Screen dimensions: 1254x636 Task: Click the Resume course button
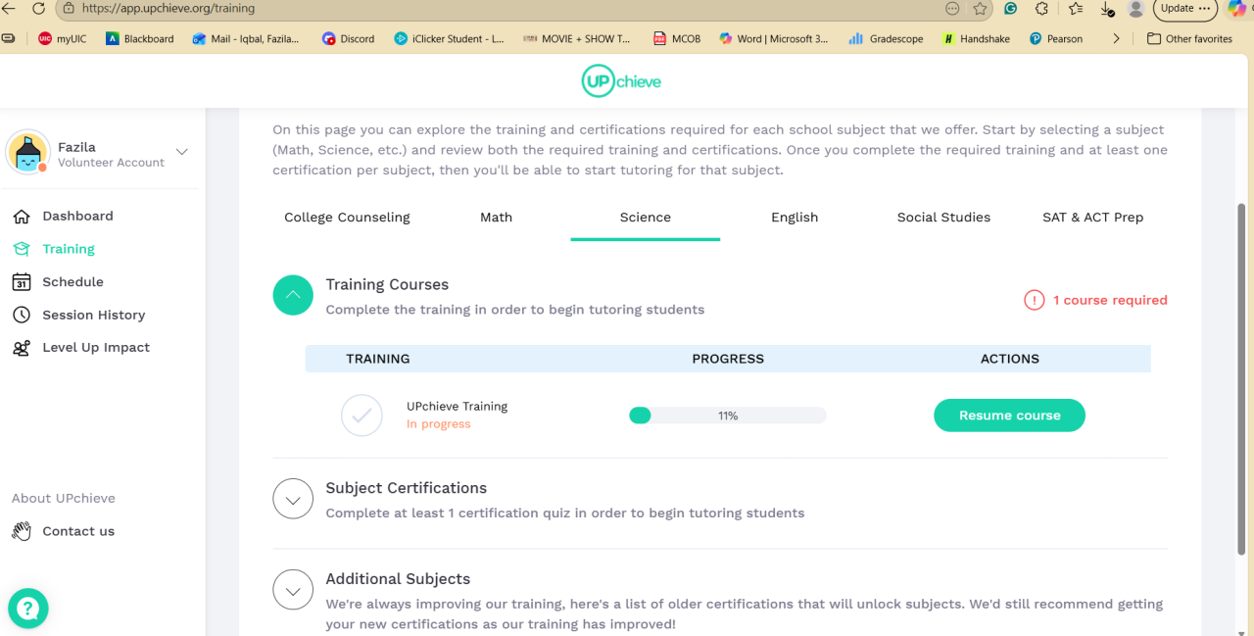point(1009,416)
